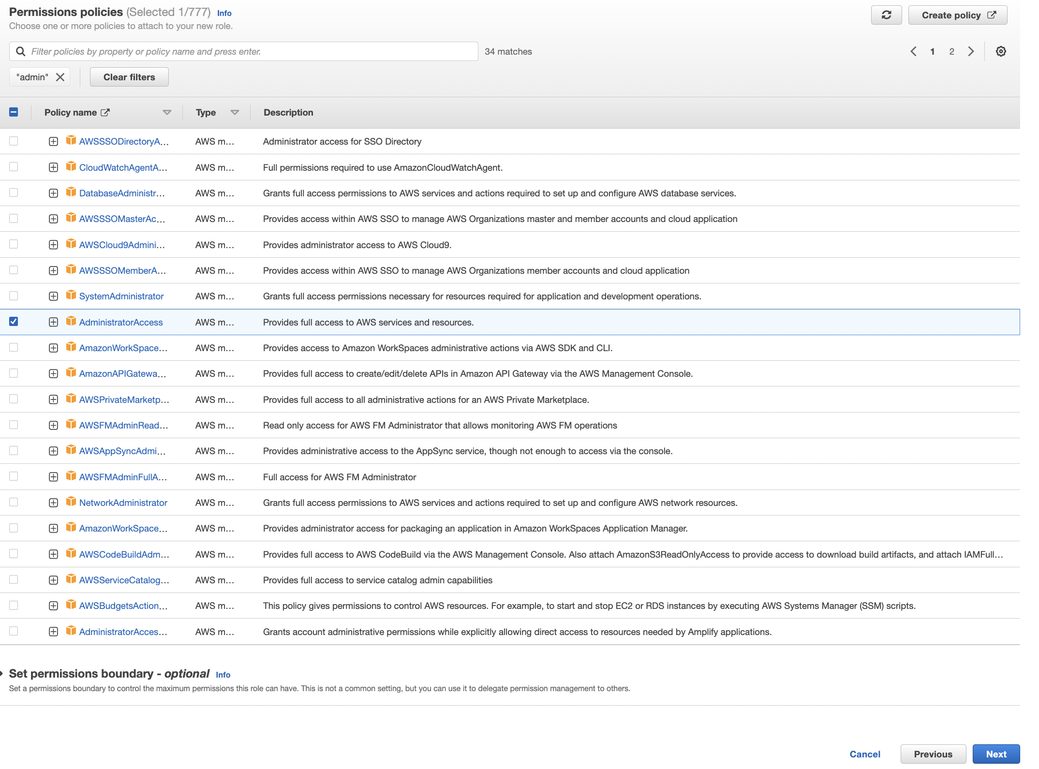Click the policy icon next to SystemAdministrator
Viewport: 1039px width, 769px height.
click(71, 296)
